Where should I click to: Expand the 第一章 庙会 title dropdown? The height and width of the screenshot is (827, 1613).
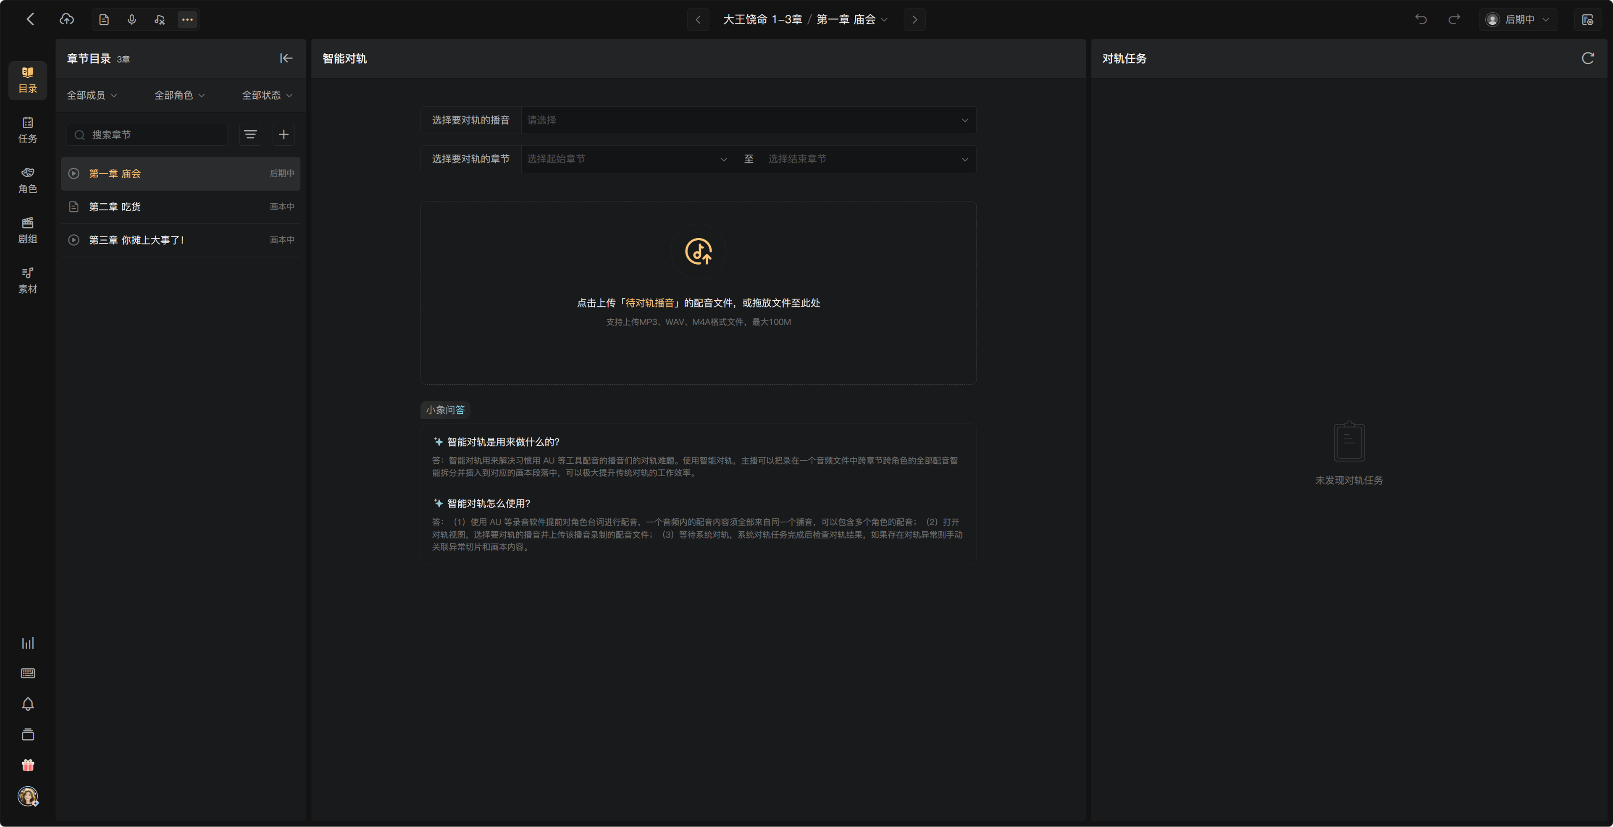click(852, 20)
